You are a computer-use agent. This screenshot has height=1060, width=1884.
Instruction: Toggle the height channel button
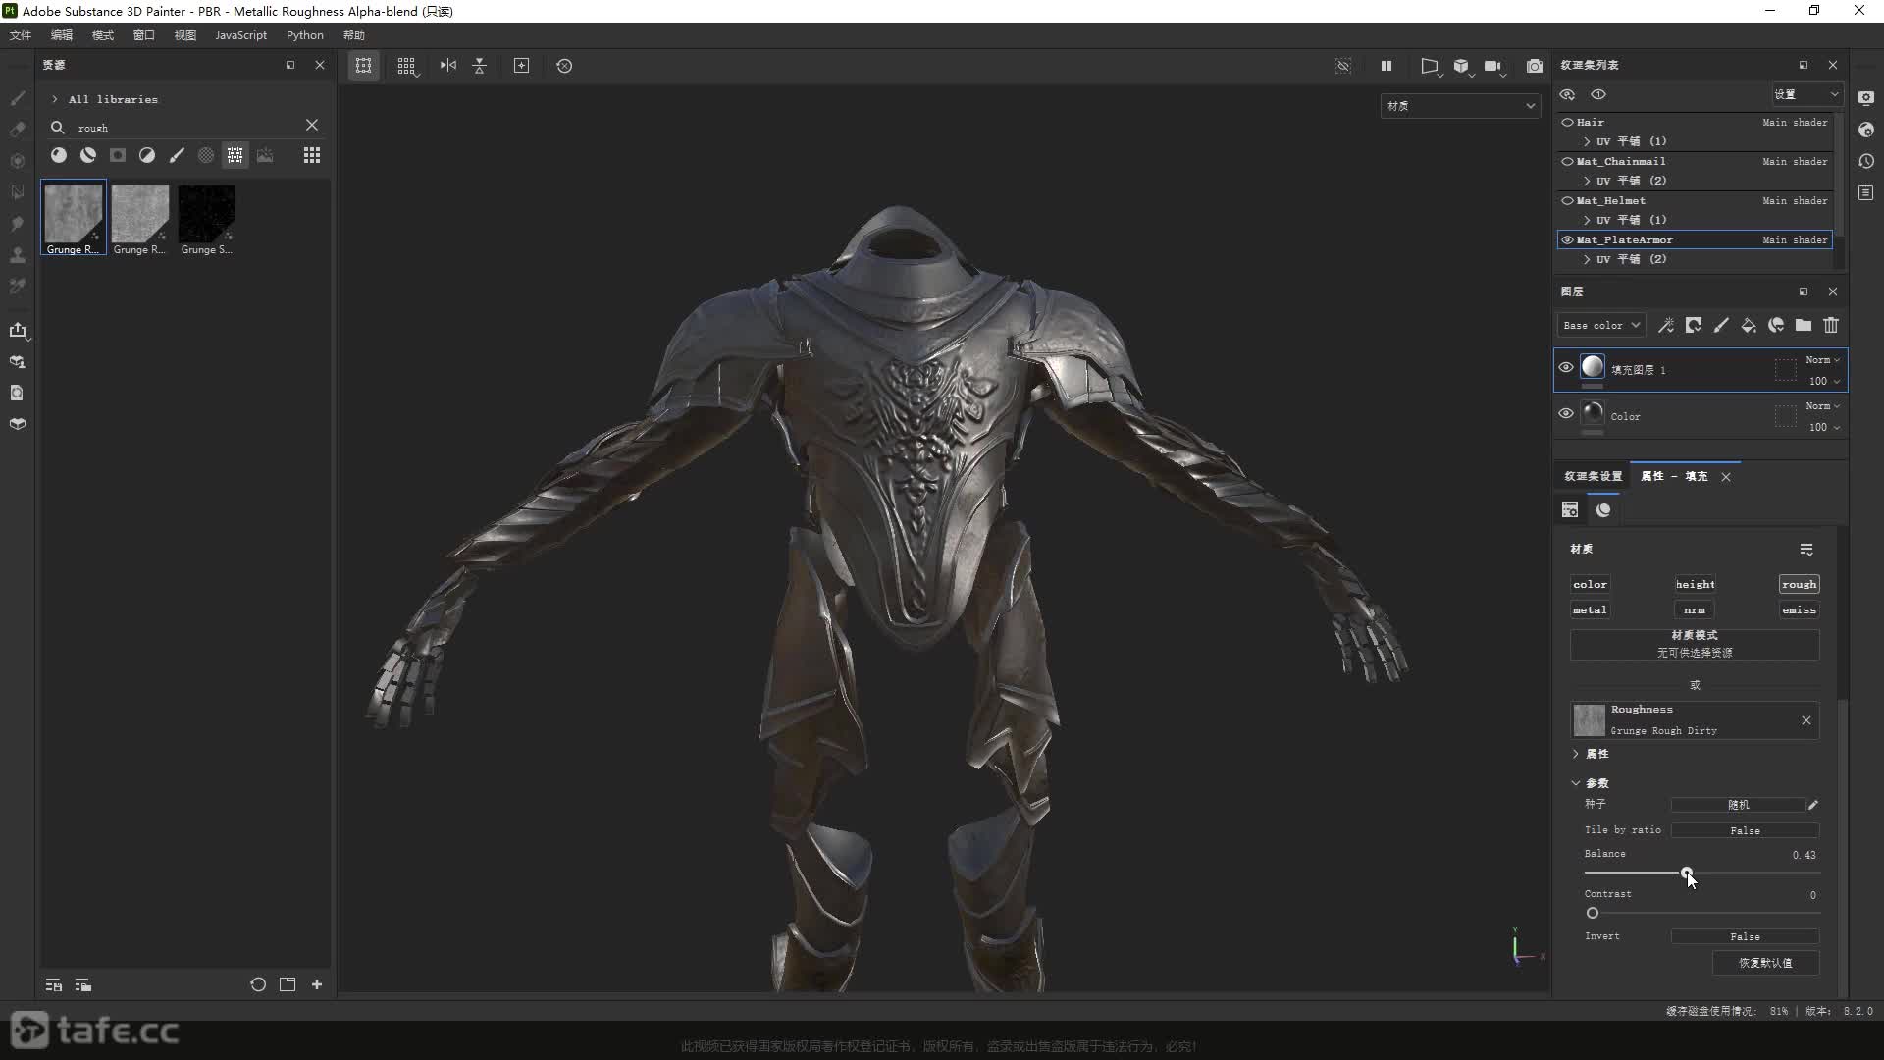click(x=1695, y=584)
